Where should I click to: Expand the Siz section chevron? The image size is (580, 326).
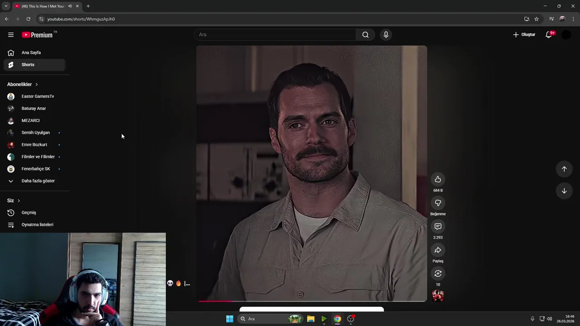[x=19, y=201]
